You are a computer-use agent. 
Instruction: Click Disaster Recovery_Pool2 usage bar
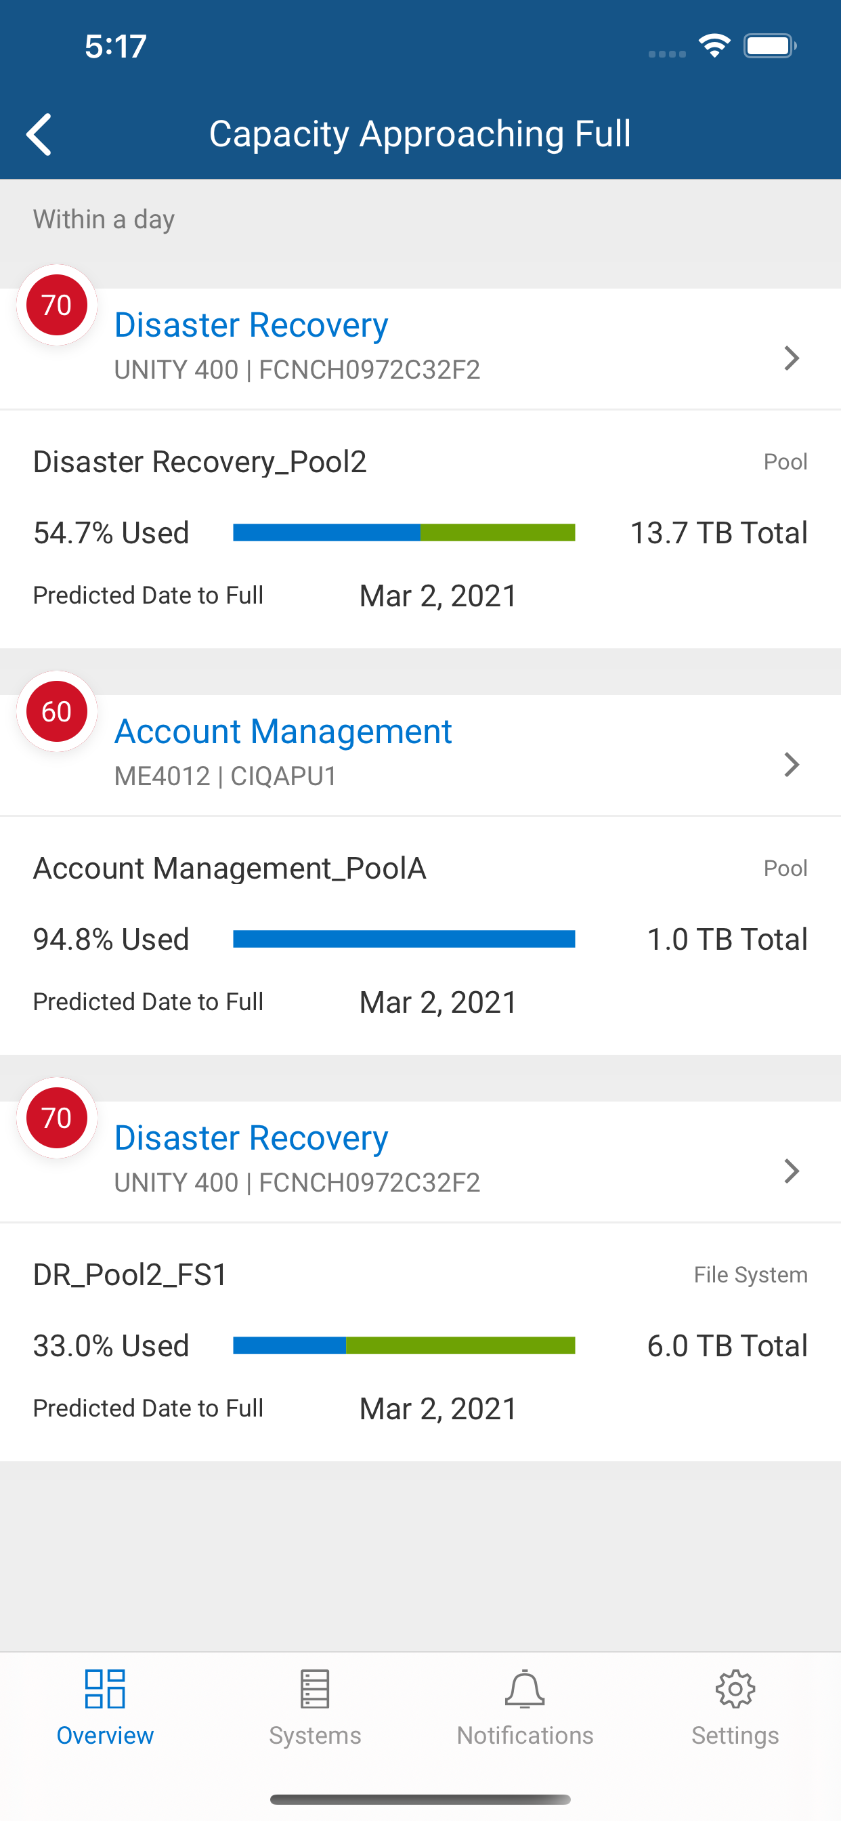coord(404,532)
